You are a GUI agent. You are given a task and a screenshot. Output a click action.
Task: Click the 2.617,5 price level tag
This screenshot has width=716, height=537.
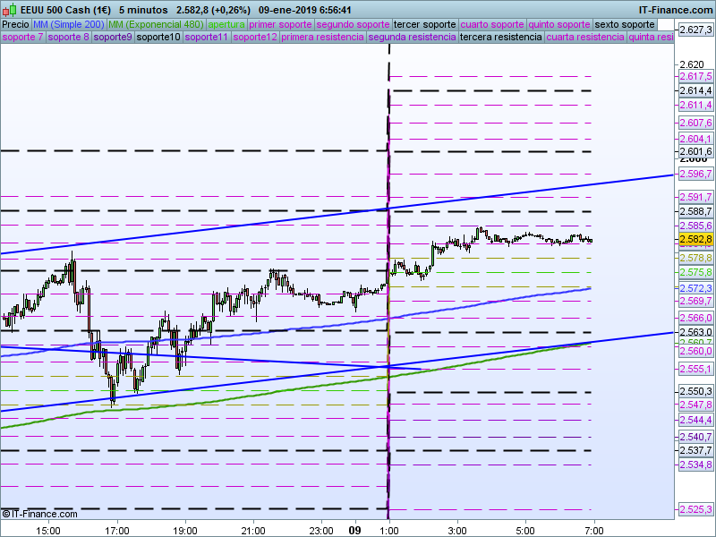pyautogui.click(x=696, y=76)
